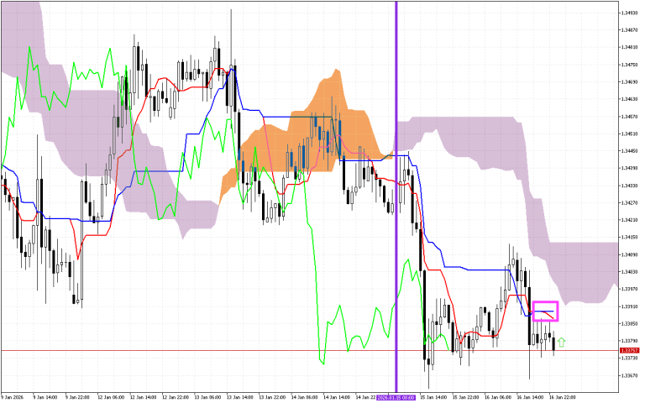Click the 1.34690 price axis label
The width and height of the screenshot is (645, 403).
(x=630, y=82)
